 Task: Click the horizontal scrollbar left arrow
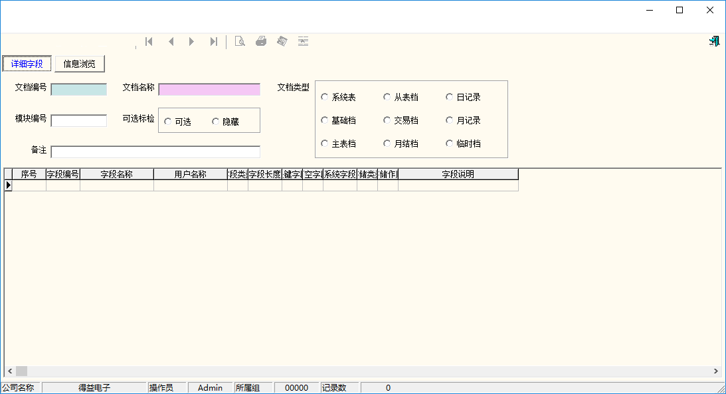(10, 371)
